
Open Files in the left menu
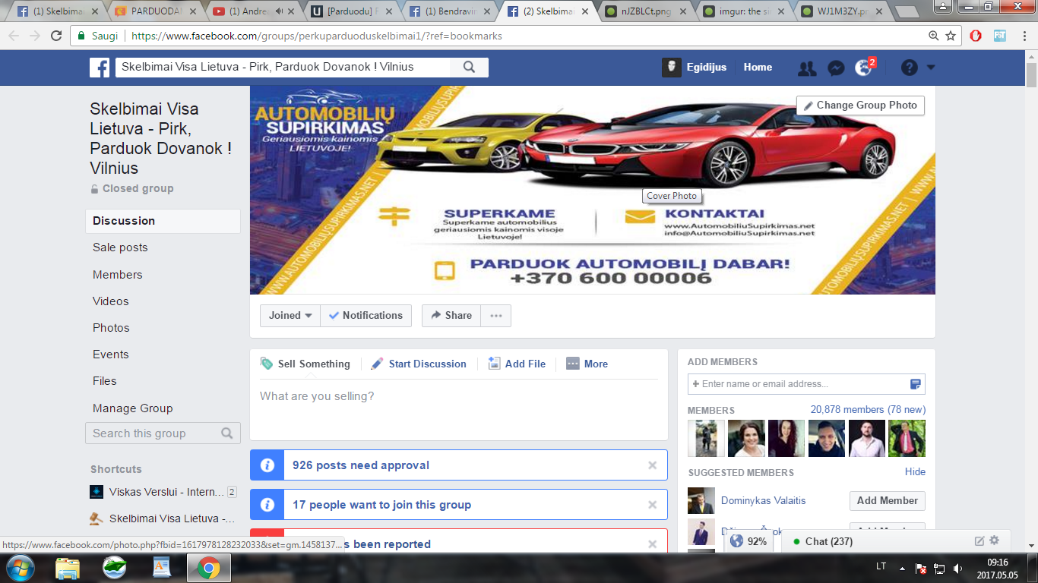click(105, 381)
